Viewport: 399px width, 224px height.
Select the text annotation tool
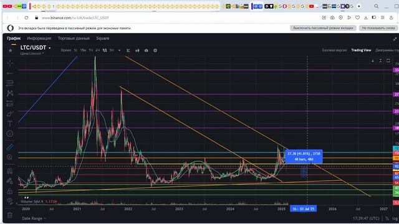[10, 124]
